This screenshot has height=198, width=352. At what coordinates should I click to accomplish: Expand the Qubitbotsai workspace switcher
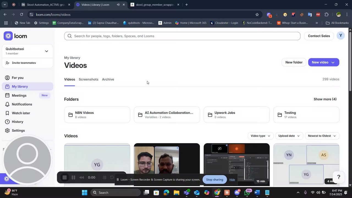46,51
